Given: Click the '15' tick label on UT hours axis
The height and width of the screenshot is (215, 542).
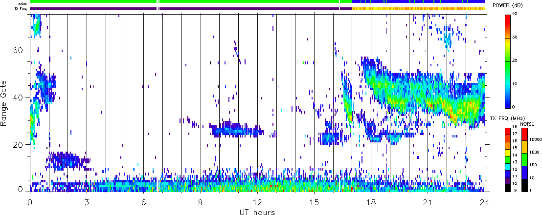Looking at the screenshot, I should click(314, 202).
